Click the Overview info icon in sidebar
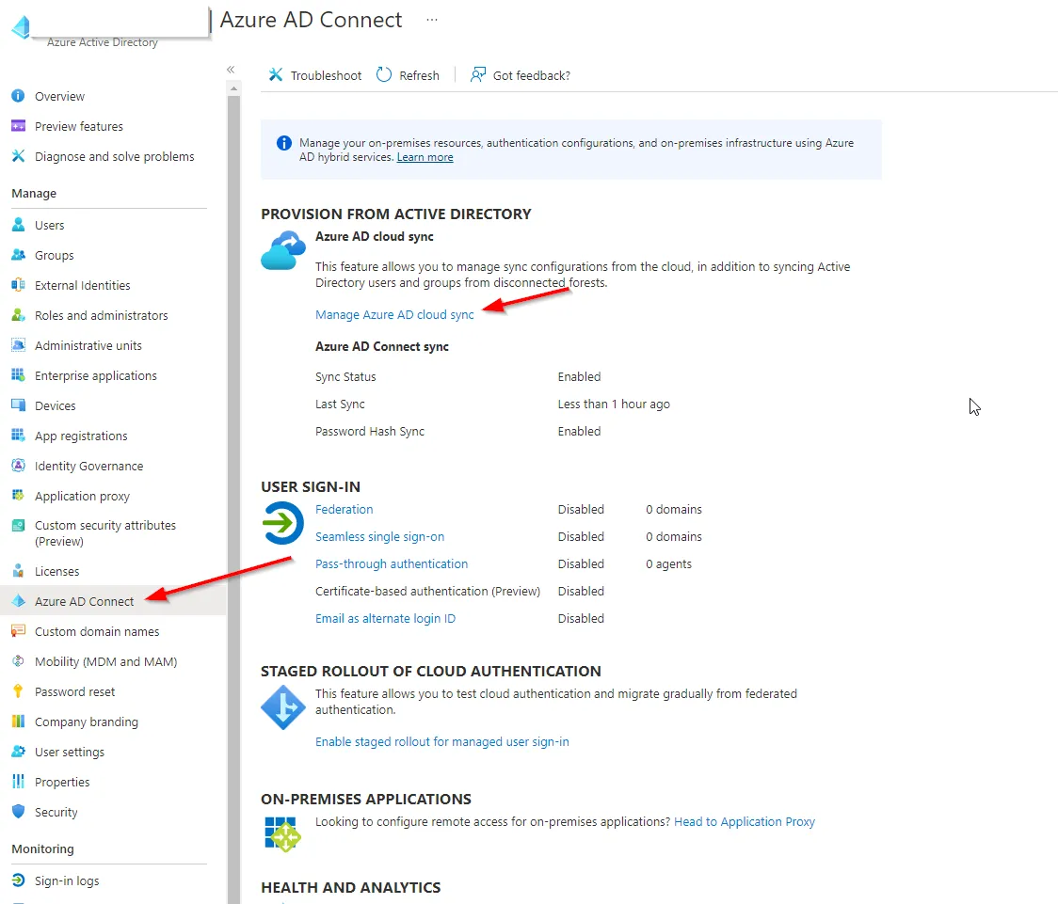Viewport: 1058px width, 904px height. point(18,96)
